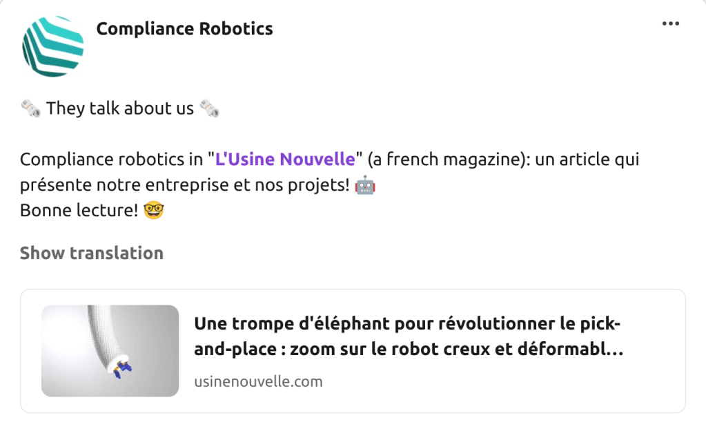Click the Compliance Robotics company logo
706x429 pixels.
(52, 46)
